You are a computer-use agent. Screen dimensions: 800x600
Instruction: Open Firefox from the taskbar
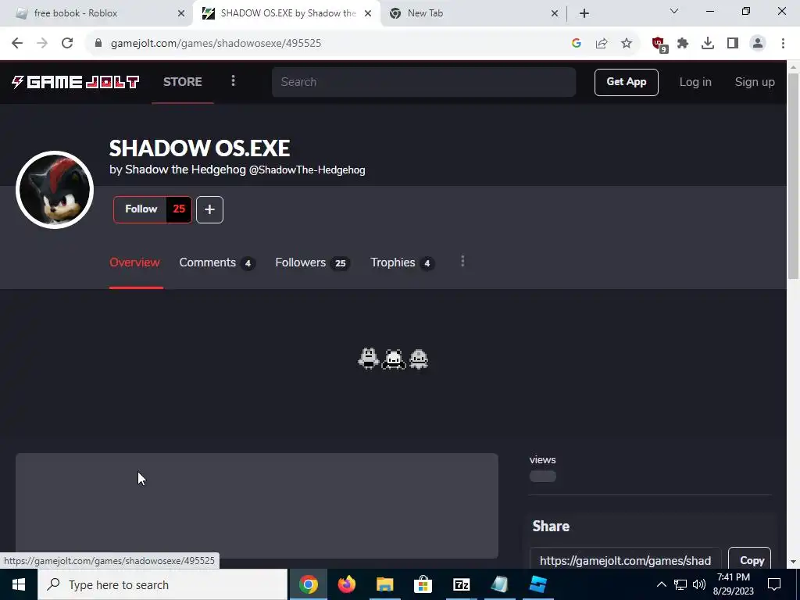pyautogui.click(x=347, y=584)
